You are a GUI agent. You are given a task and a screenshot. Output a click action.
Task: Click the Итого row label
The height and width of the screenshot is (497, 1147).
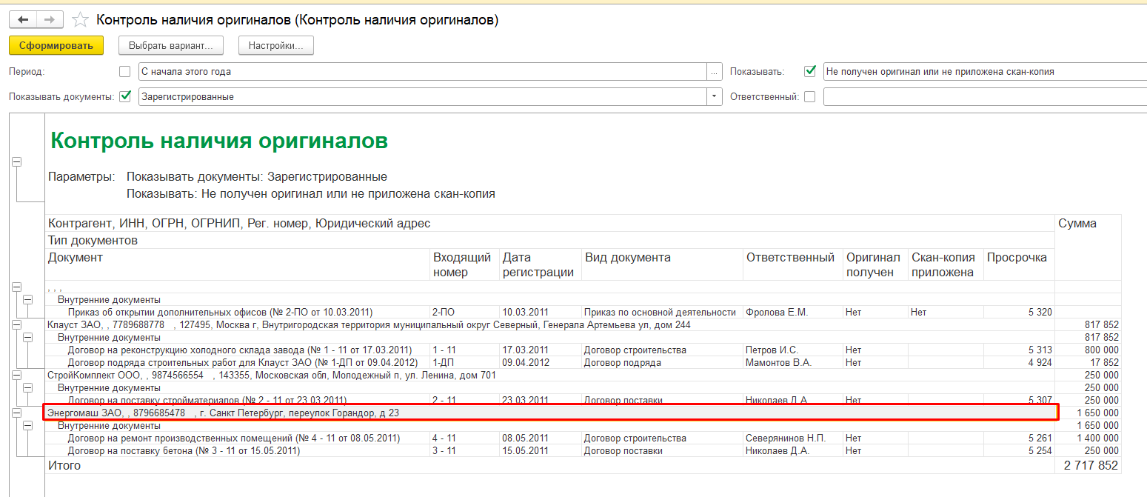(x=64, y=465)
